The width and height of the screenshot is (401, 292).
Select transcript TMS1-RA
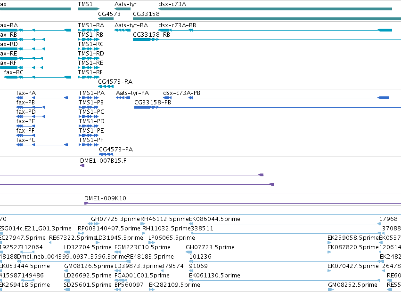(91, 25)
